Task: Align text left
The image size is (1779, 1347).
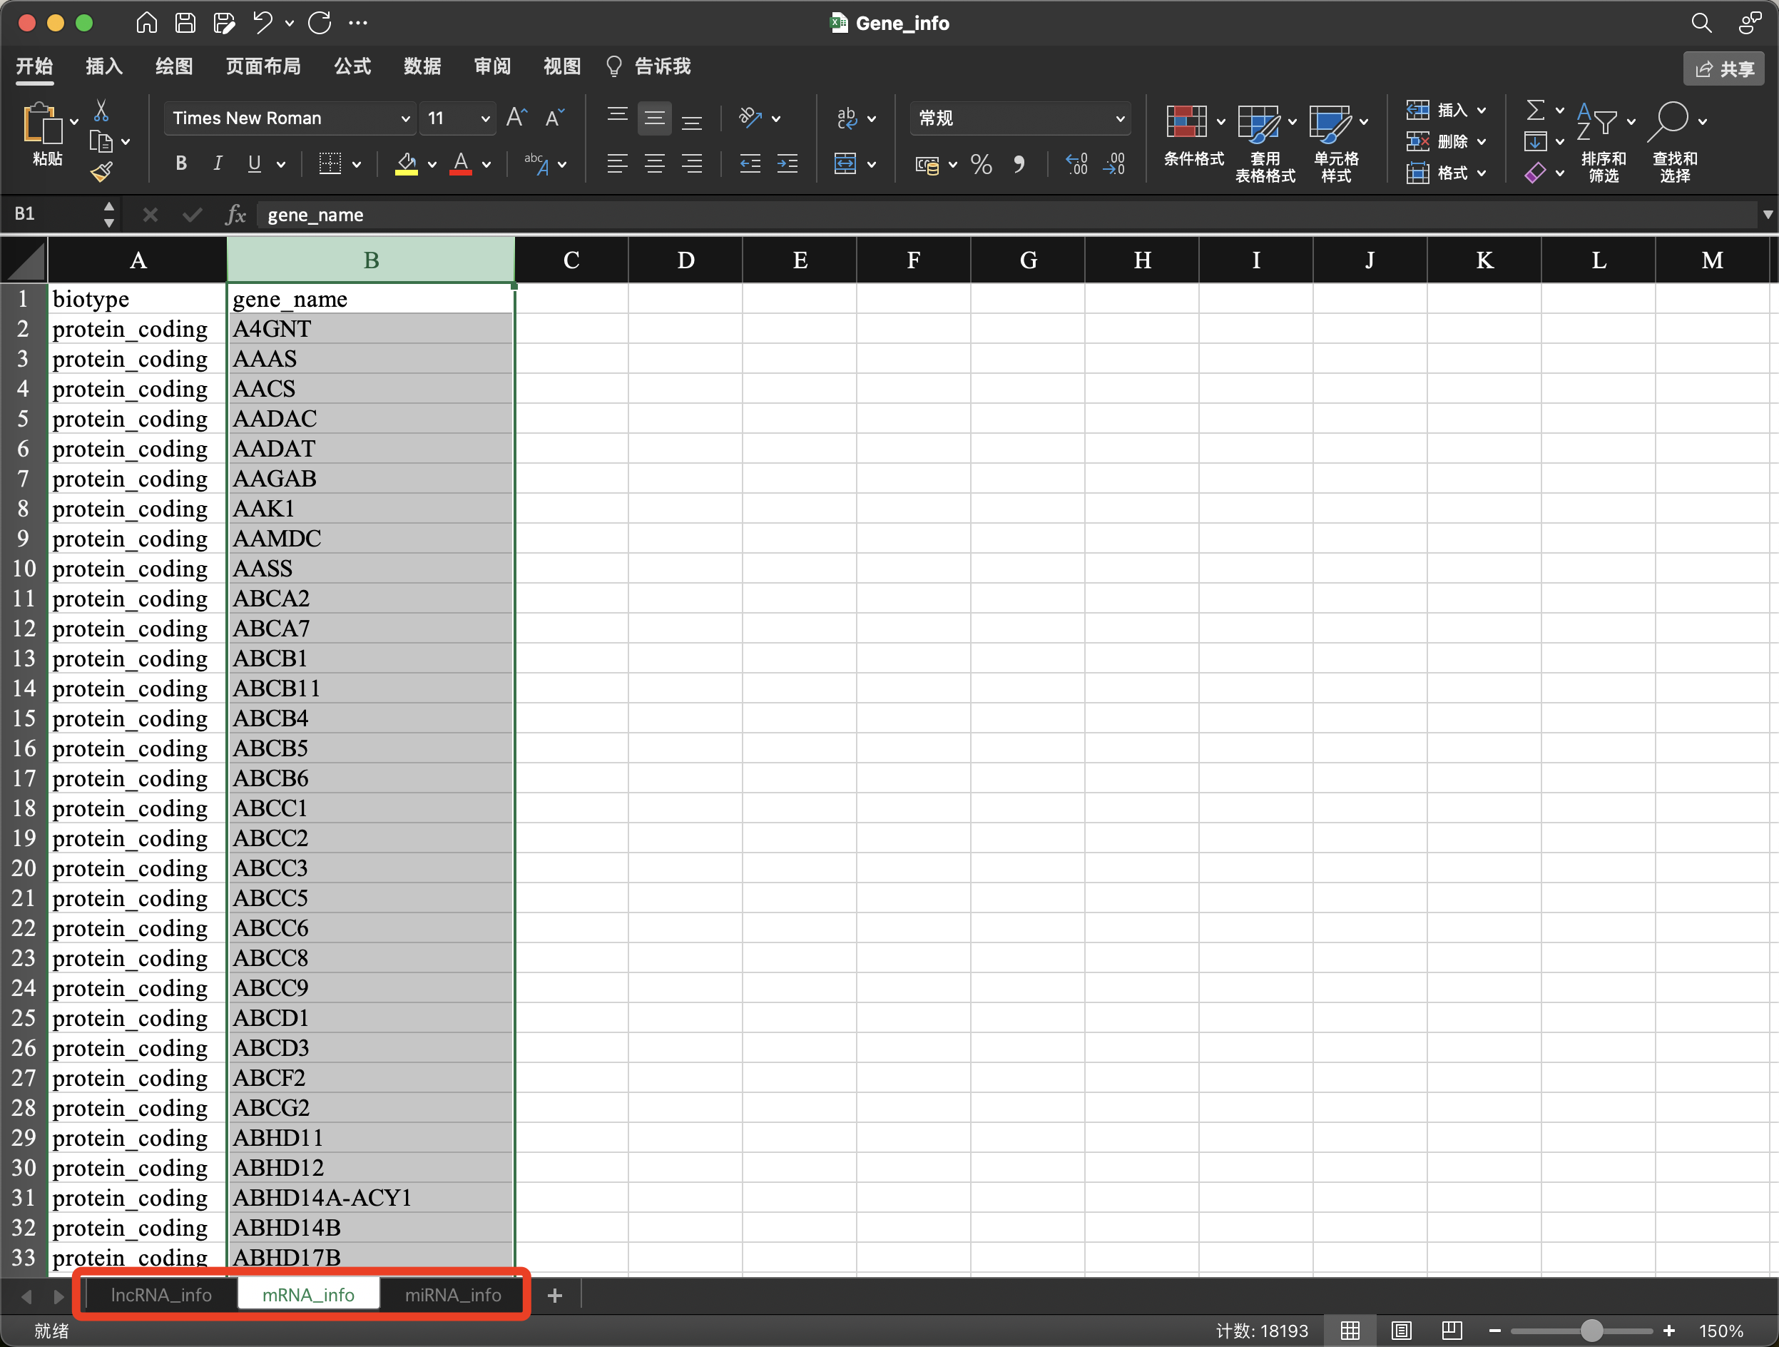Action: click(x=617, y=164)
